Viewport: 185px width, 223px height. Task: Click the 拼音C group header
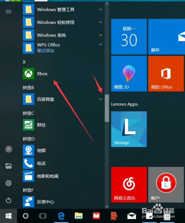[x=28, y=113]
